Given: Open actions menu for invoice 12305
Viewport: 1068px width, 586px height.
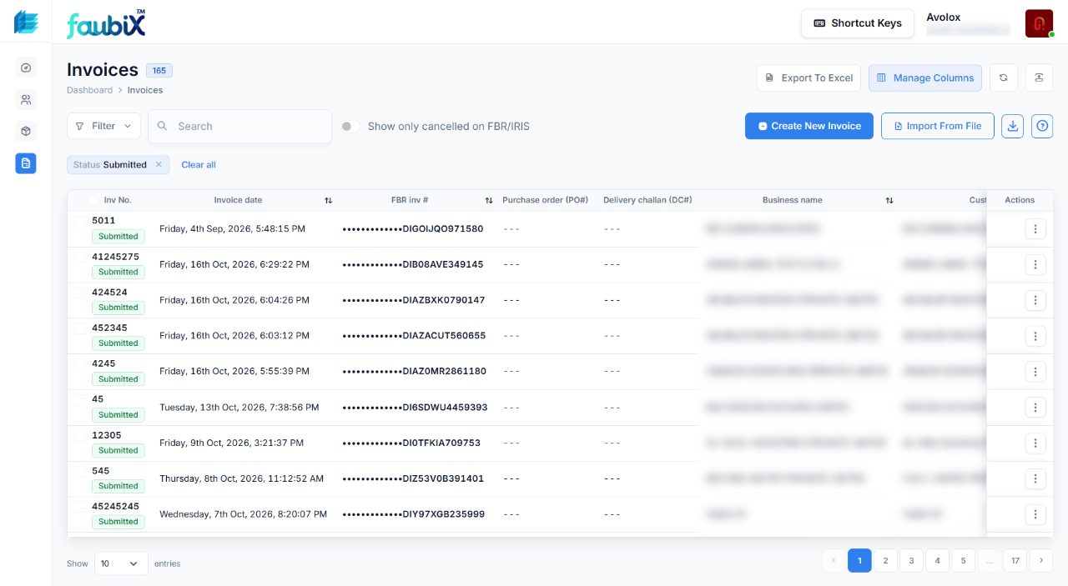Looking at the screenshot, I should (x=1035, y=443).
